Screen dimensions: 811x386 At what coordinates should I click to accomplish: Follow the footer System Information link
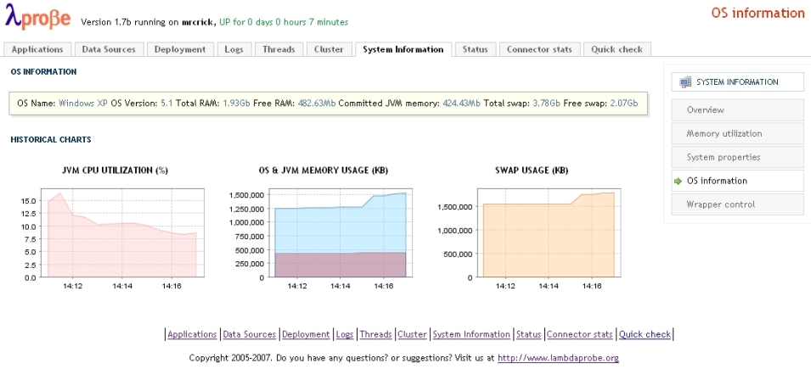tap(471, 334)
